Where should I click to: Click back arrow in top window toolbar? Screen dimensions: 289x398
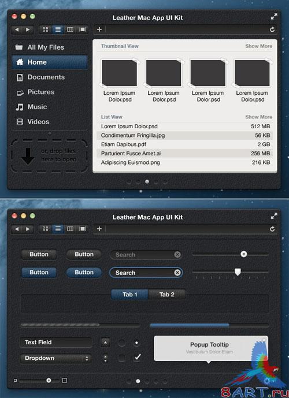tap(17, 29)
